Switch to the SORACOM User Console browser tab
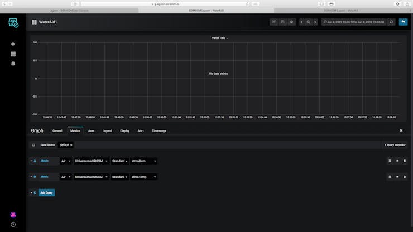The height and width of the screenshot is (232, 413). point(69,11)
